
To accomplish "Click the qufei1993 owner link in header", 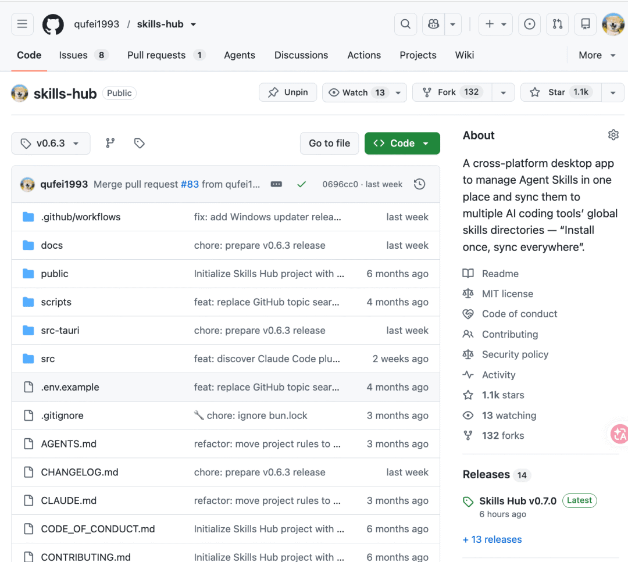I will pyautogui.click(x=97, y=24).
